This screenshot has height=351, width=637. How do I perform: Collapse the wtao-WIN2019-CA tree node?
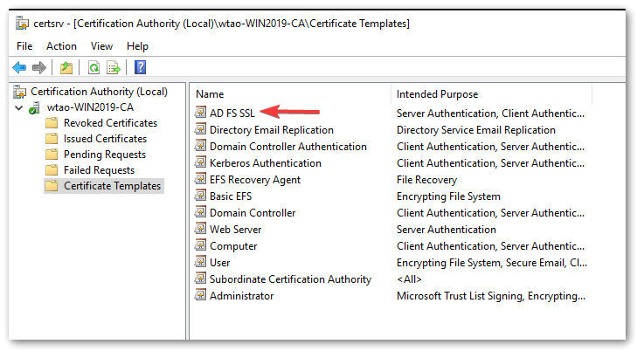pos(19,107)
